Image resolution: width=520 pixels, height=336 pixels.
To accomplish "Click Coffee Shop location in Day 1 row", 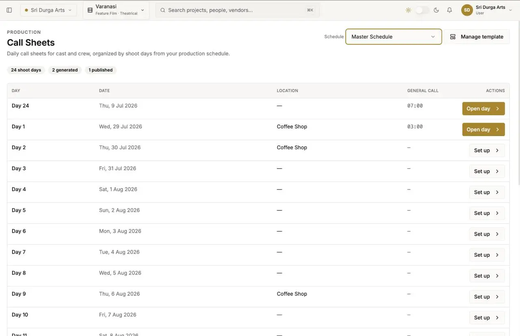I will 292,127.
